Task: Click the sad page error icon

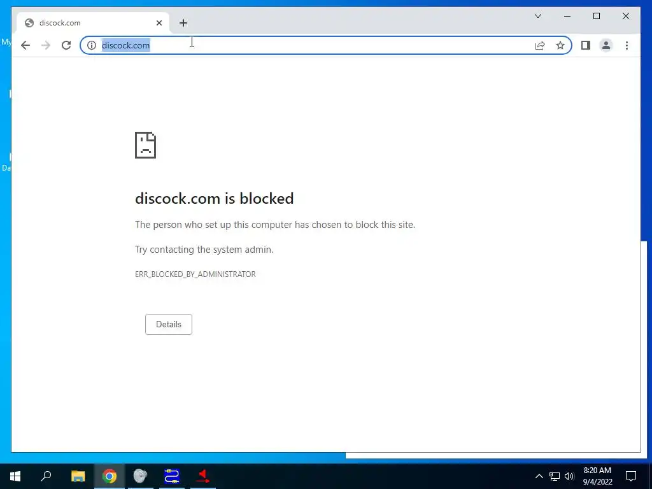Action: [x=145, y=145]
